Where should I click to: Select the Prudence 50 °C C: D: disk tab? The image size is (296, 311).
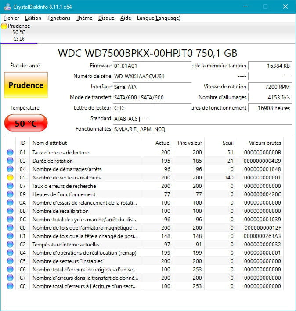pyautogui.click(x=19, y=33)
